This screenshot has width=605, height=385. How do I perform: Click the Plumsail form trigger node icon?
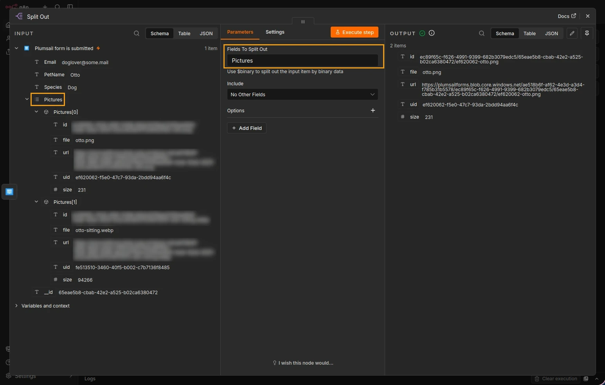click(27, 49)
